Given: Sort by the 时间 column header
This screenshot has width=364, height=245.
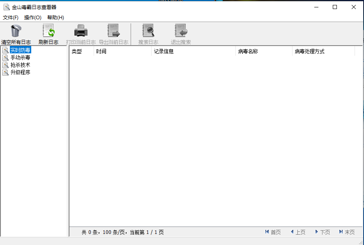Looking at the screenshot, I should (x=122, y=51).
